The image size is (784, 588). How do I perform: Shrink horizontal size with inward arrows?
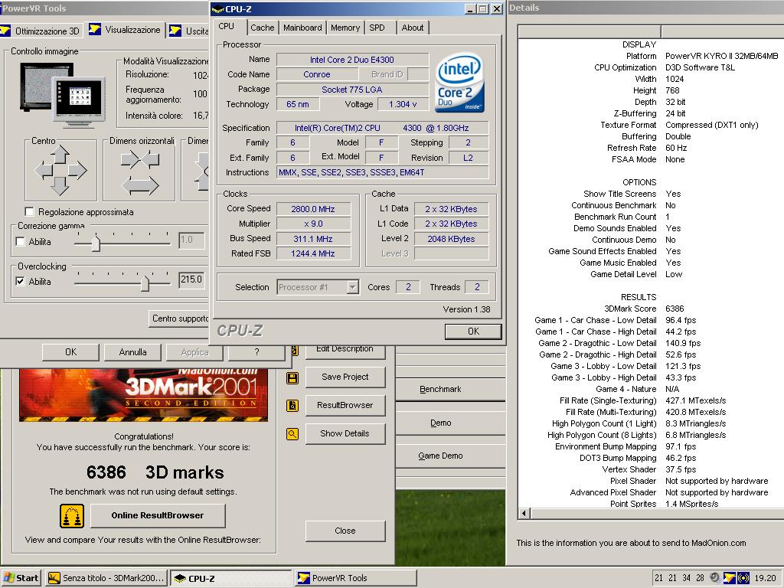click(140, 160)
